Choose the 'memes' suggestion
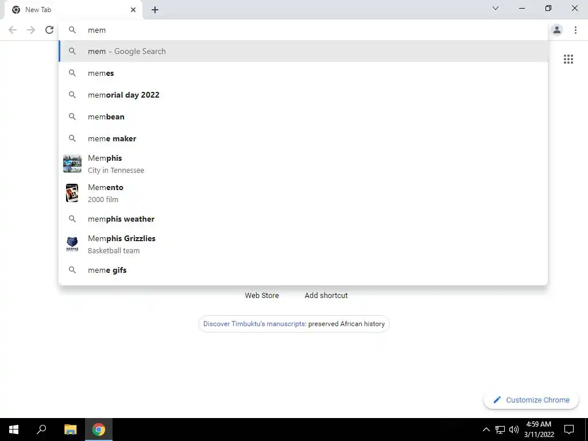588x441 pixels. pos(303,73)
